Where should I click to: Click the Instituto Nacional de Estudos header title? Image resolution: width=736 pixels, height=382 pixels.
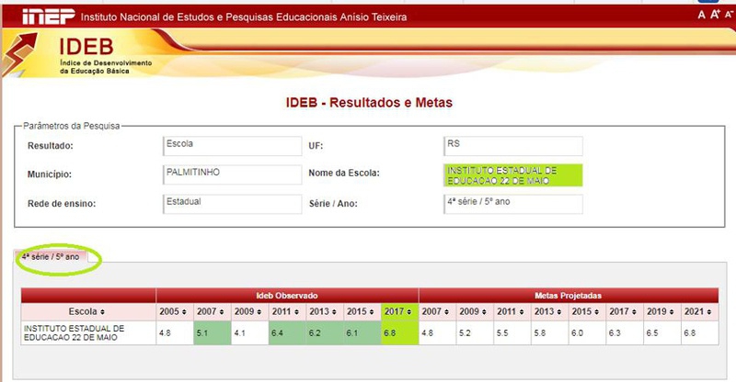[244, 17]
